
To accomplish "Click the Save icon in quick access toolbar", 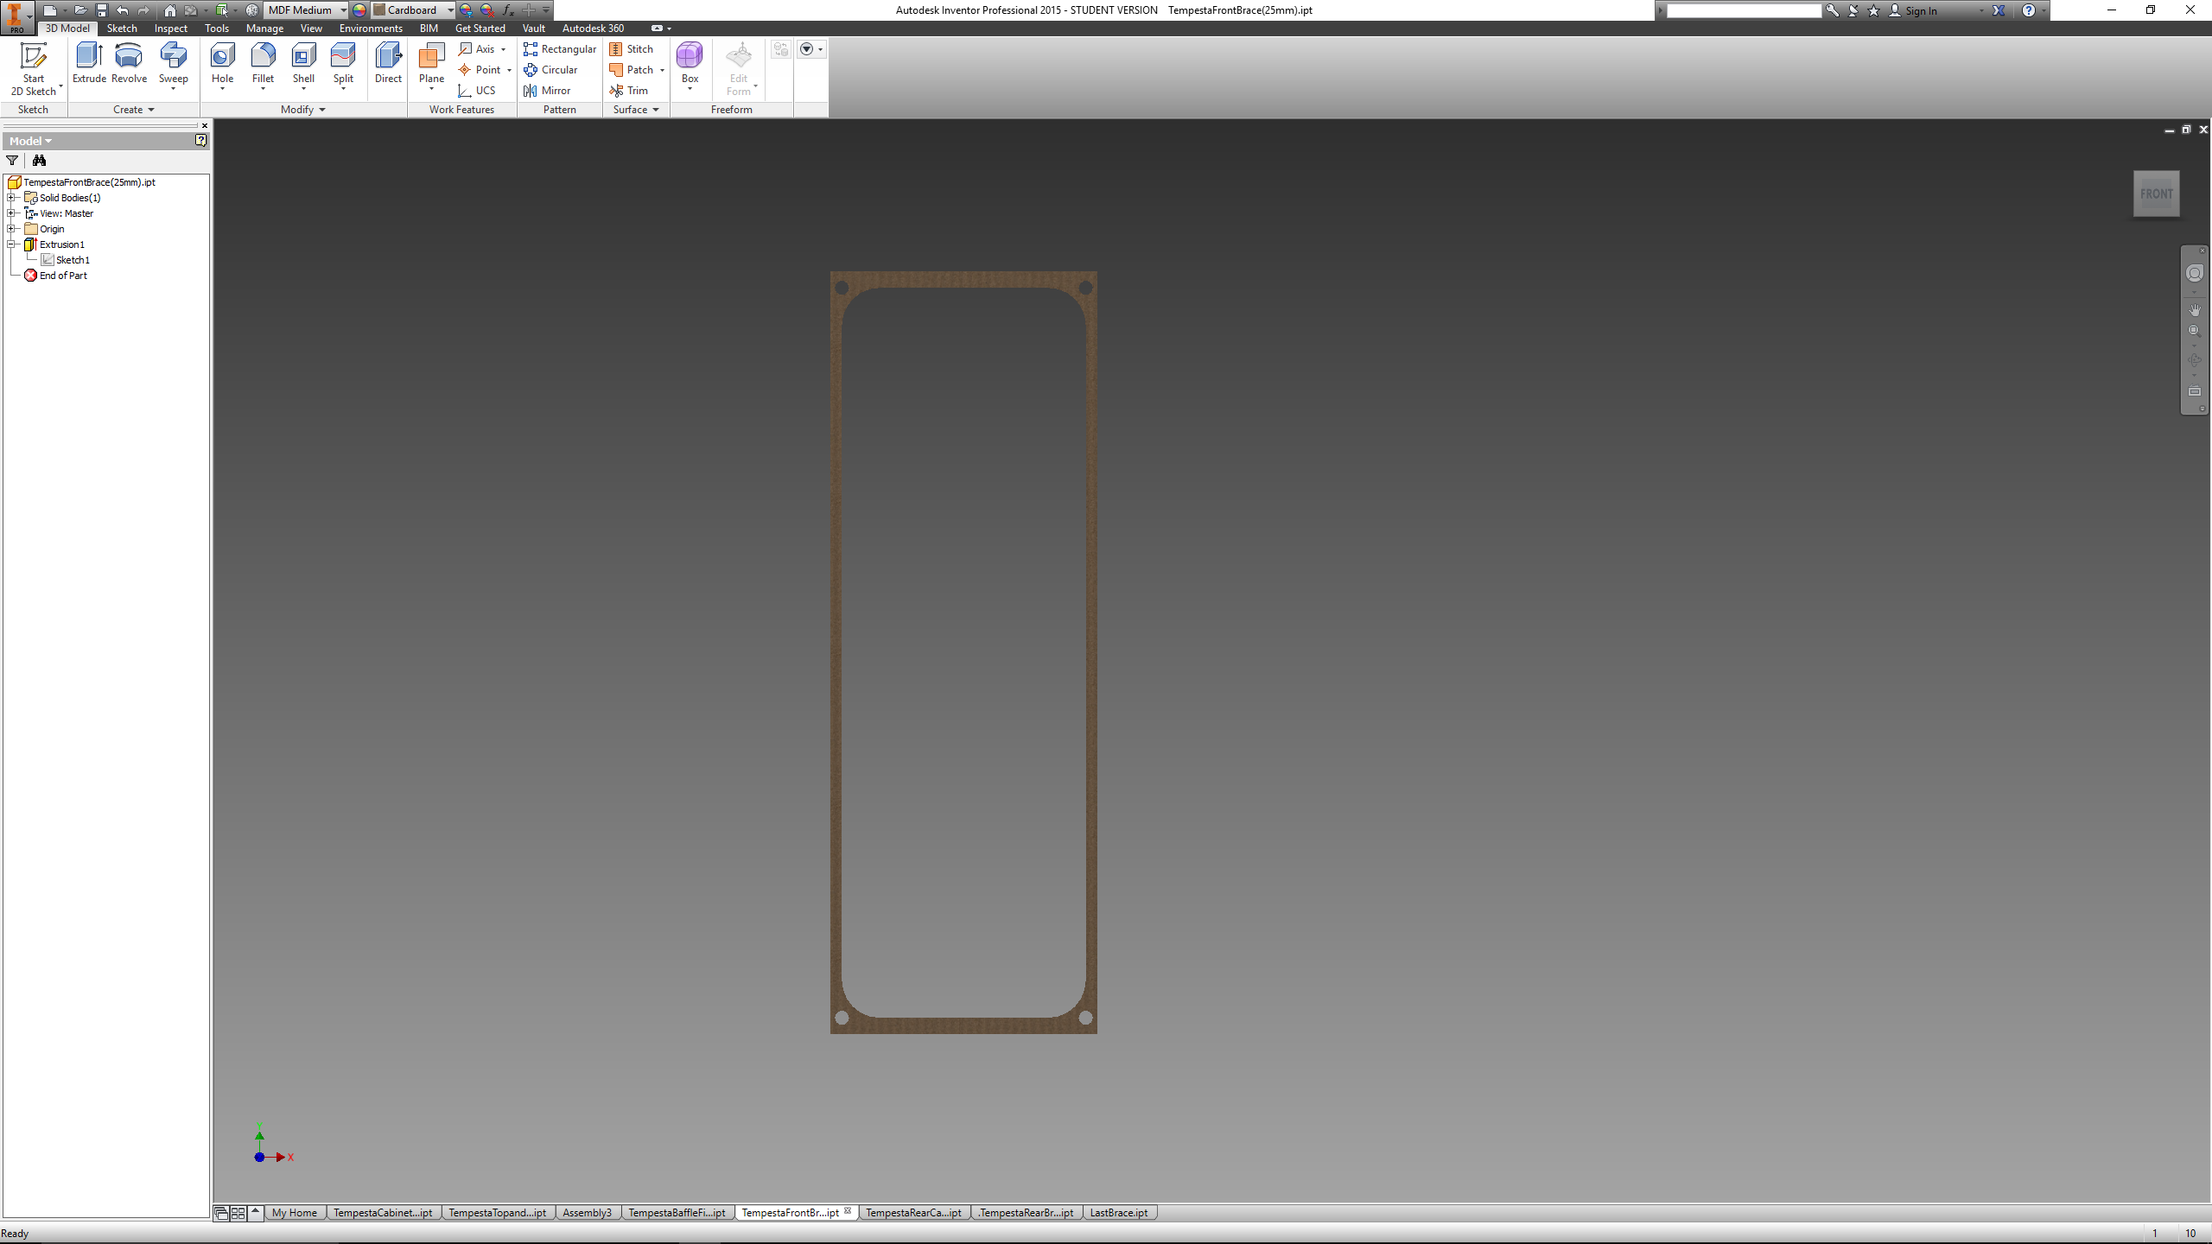I will click(101, 10).
